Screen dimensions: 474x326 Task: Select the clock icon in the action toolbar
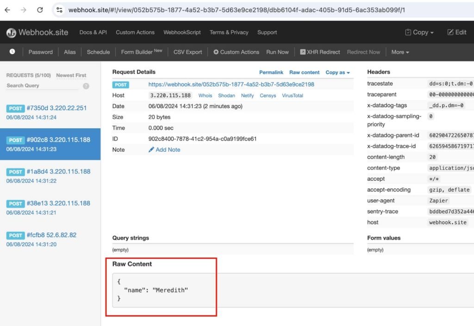pyautogui.click(x=12, y=52)
